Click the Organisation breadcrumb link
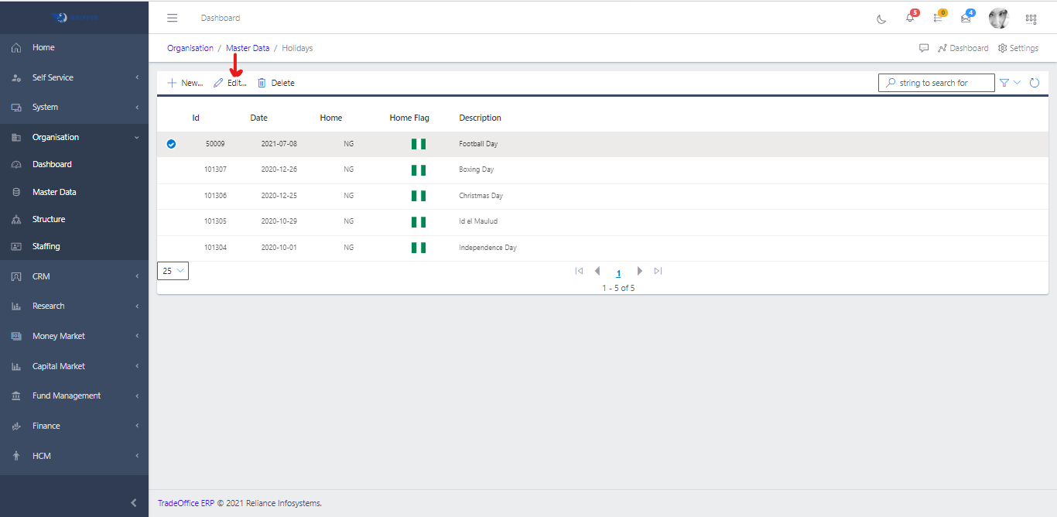This screenshot has height=517, width=1057. 190,48
